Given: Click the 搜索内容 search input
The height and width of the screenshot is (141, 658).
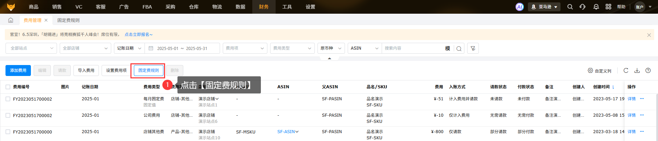Looking at the screenshot, I should click(412, 48).
